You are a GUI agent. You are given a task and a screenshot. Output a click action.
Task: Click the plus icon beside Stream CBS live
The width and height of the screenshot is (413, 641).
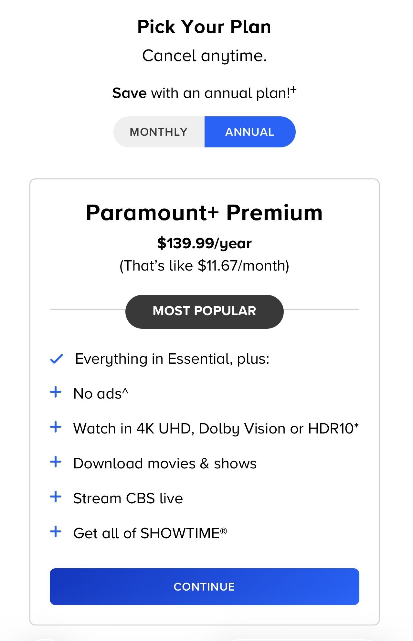[x=56, y=497]
